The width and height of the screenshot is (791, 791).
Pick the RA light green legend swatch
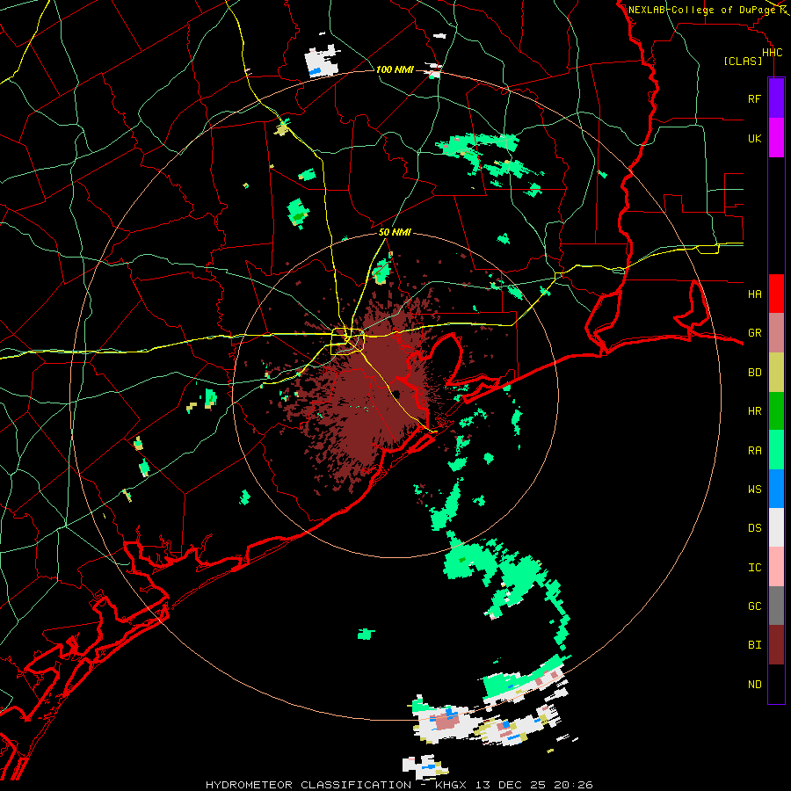[x=776, y=450]
